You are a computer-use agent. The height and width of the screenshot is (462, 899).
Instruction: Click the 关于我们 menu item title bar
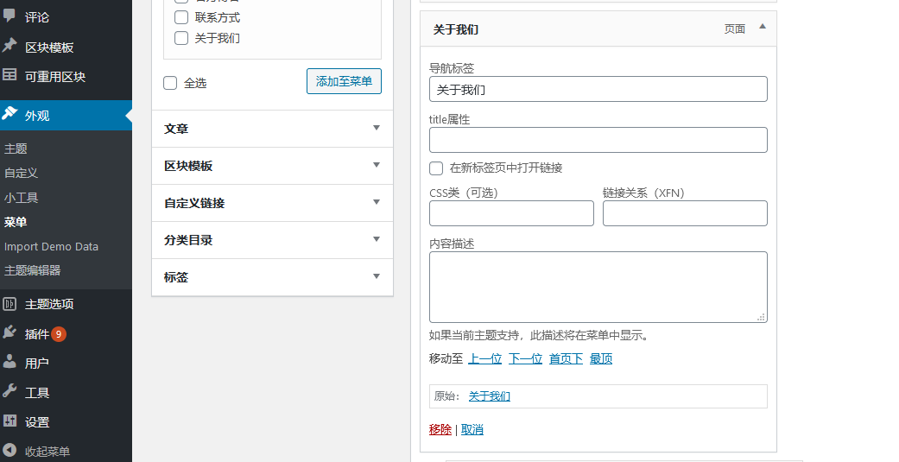click(x=598, y=29)
